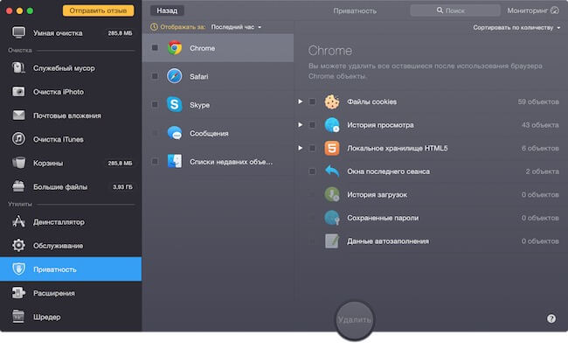Tick the Safari checkbox
The image size is (568, 349).
click(155, 76)
